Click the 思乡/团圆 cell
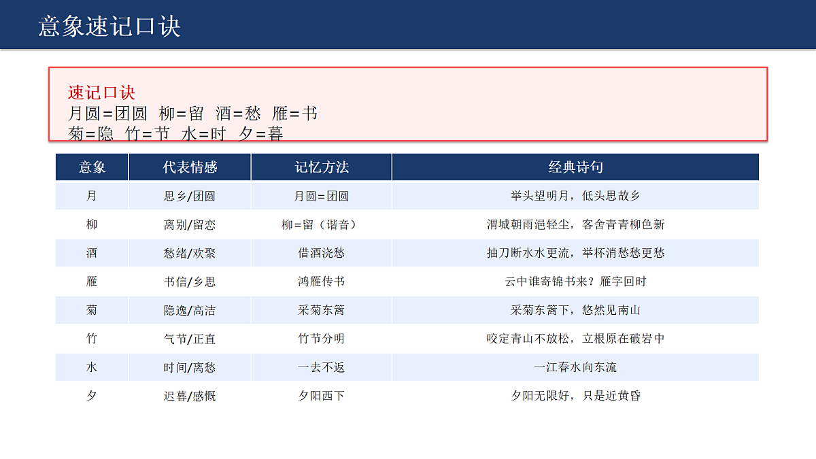816x459 pixels. tap(190, 196)
